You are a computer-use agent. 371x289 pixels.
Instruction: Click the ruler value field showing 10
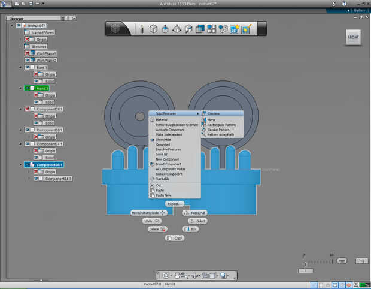(x=362, y=261)
